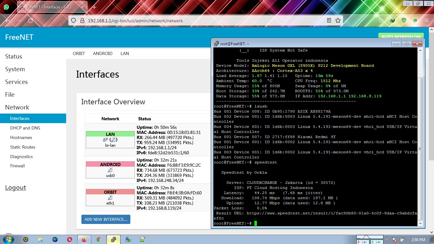Open Firewall settings

tap(17, 166)
